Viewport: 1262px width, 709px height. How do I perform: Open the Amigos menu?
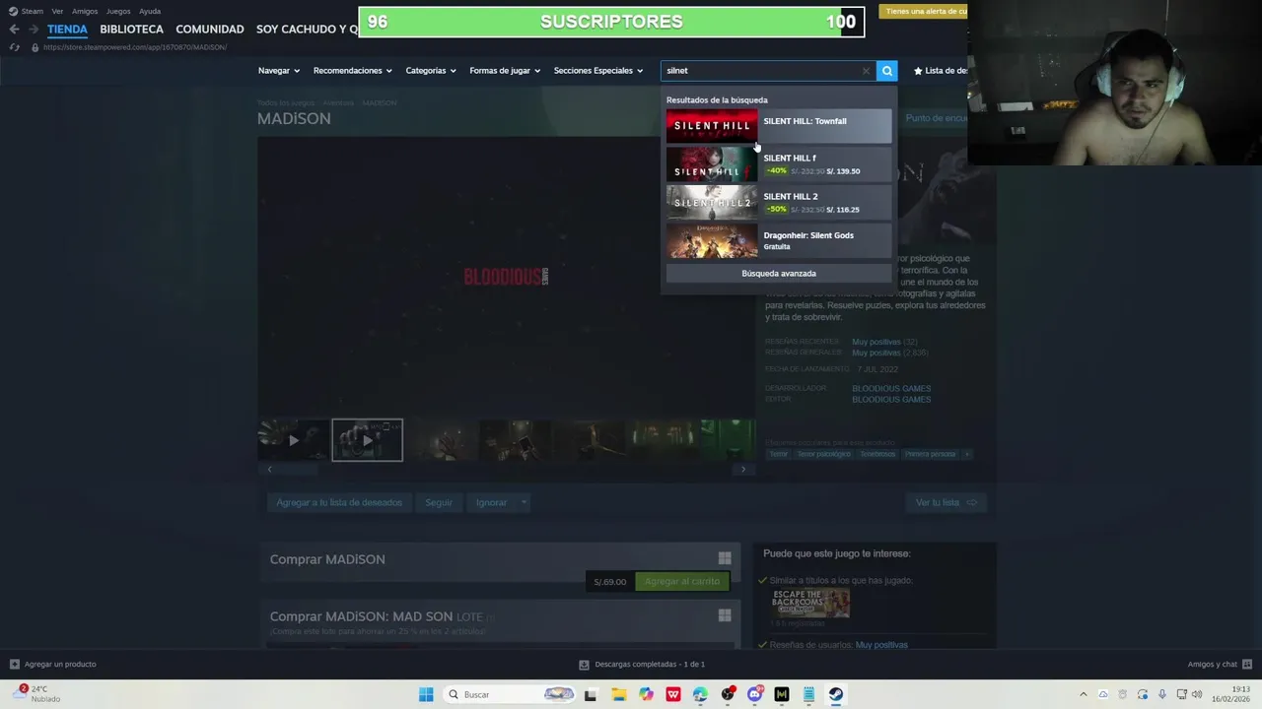point(85,11)
